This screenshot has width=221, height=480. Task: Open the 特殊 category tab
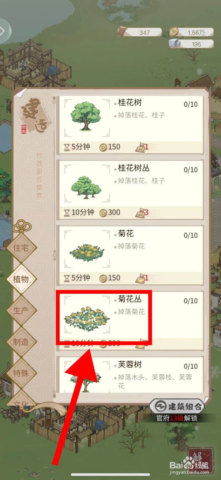coord(21,373)
